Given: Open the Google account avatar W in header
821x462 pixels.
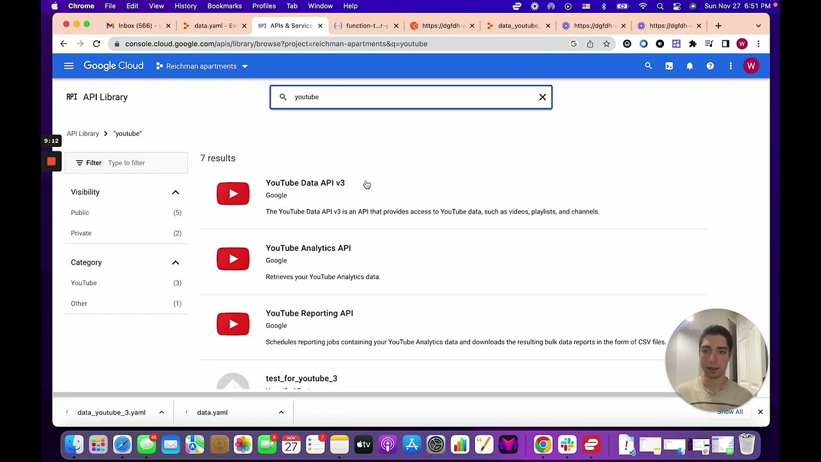Looking at the screenshot, I should (x=751, y=66).
